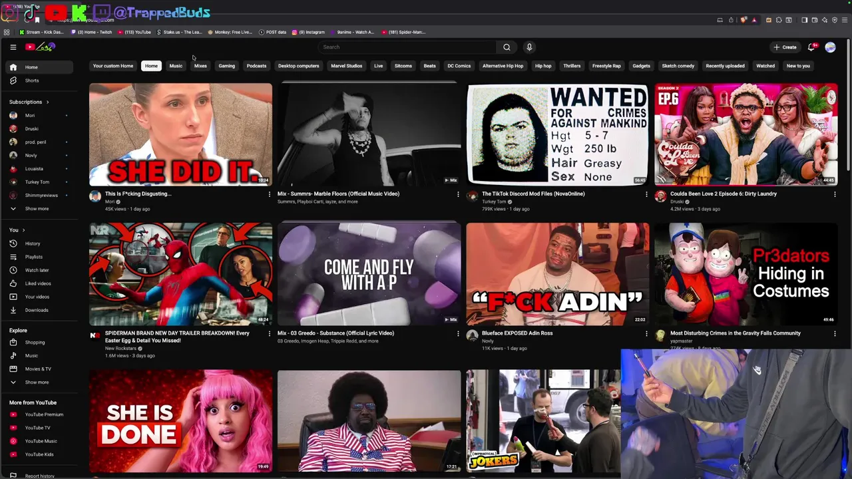Open the WANTED TikTok Discord Mod thumbnail
Image resolution: width=852 pixels, height=479 pixels.
click(557, 134)
